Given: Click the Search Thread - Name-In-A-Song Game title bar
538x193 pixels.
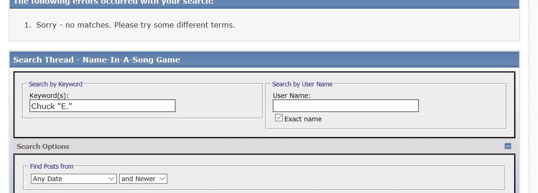Looking at the screenshot, I should [x=264, y=60].
